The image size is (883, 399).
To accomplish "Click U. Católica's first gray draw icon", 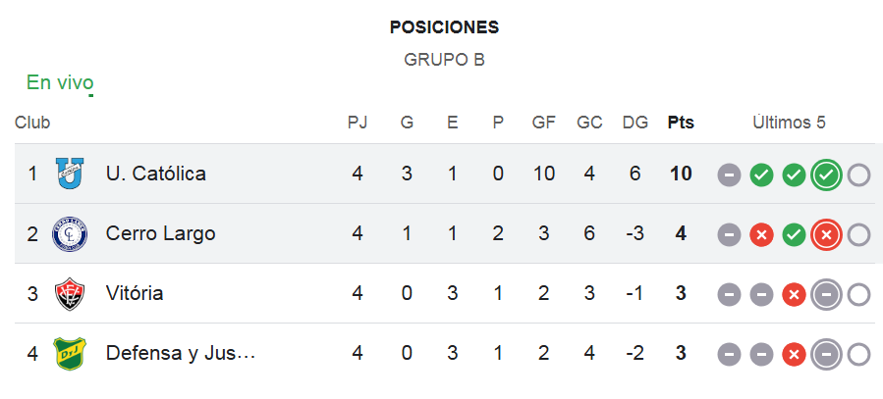I will coord(729,175).
